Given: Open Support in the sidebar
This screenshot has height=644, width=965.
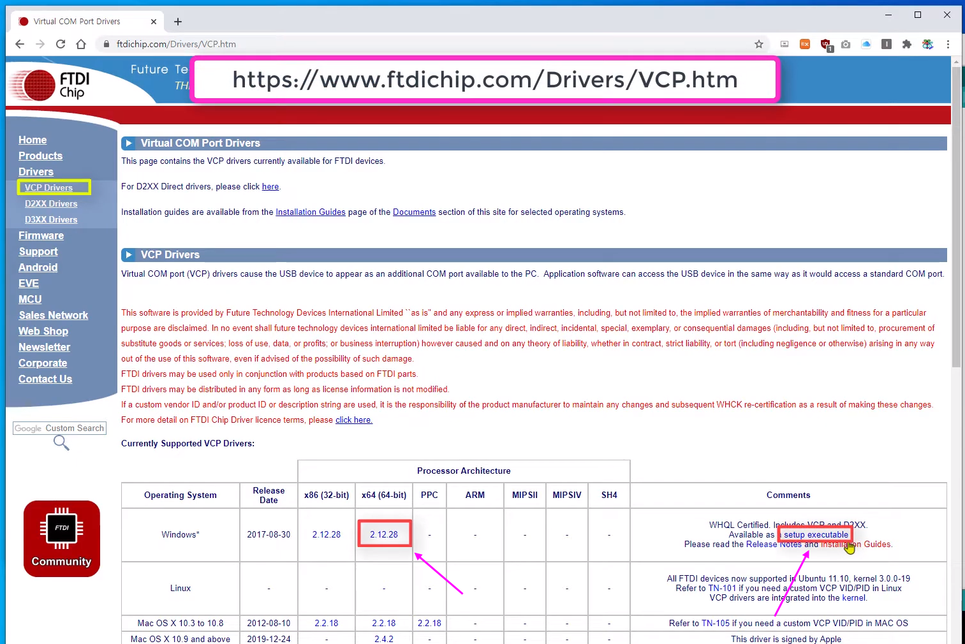Looking at the screenshot, I should (x=38, y=251).
